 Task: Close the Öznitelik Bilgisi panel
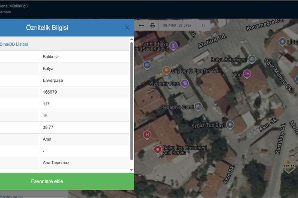pyautogui.click(x=127, y=28)
